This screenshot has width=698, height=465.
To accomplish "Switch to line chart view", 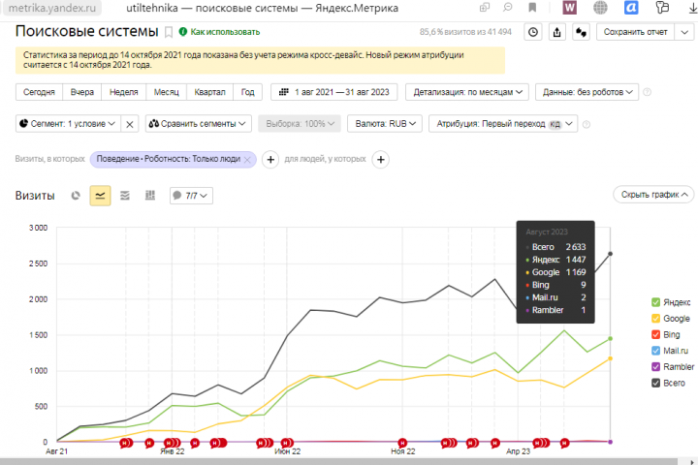I will pyautogui.click(x=100, y=196).
